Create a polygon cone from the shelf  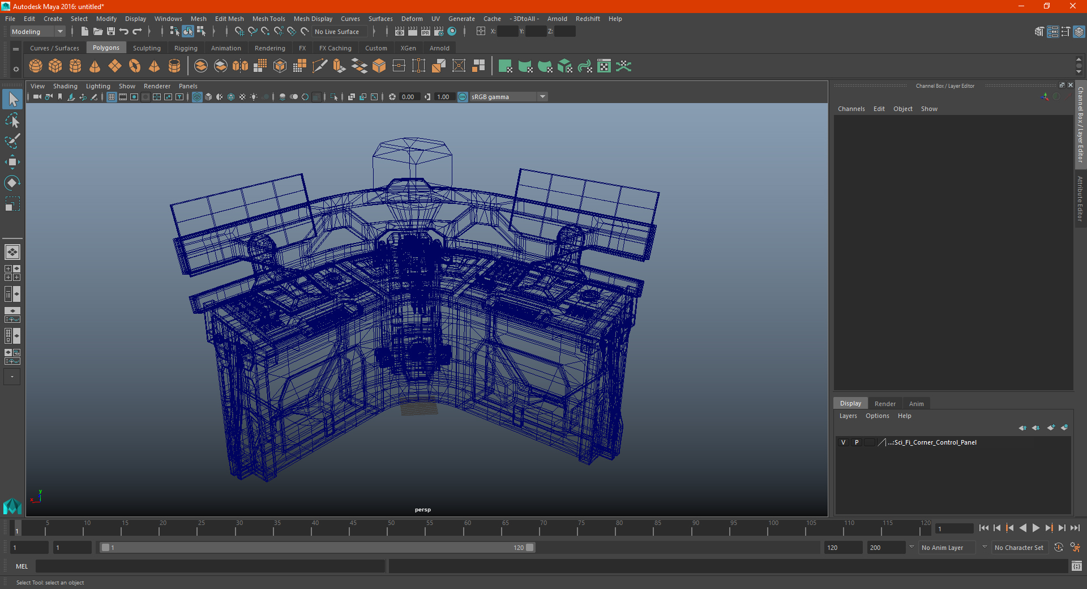click(95, 66)
